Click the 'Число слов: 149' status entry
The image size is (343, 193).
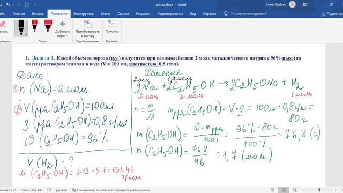pos(32,190)
